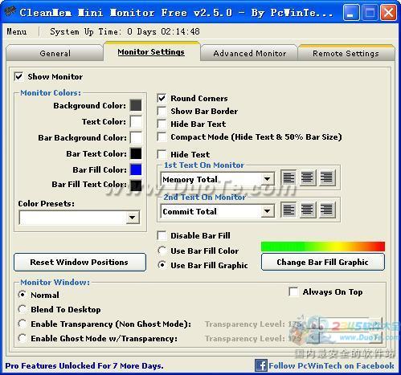Click Pro Features Unlocked status text

84,365
